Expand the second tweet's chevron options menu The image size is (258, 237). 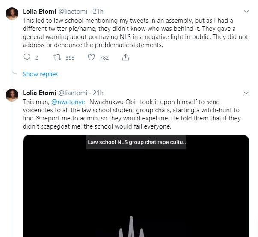tap(246, 93)
